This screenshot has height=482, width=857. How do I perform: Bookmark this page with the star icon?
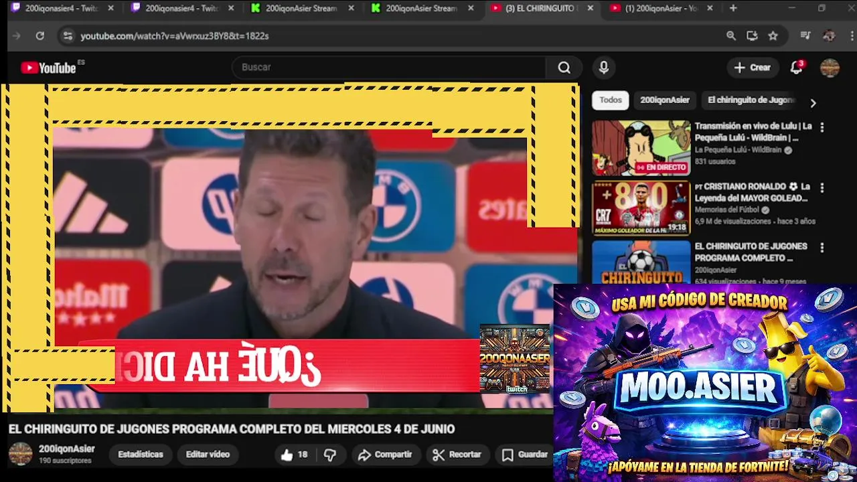click(x=773, y=35)
